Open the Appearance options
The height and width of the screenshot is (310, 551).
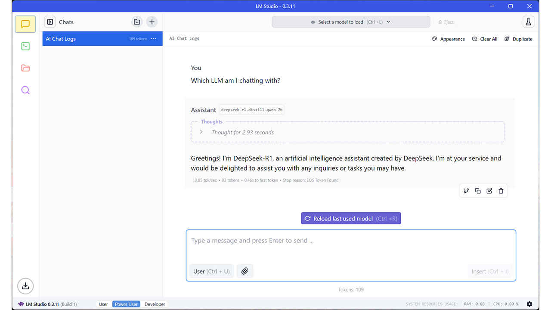pyautogui.click(x=449, y=39)
